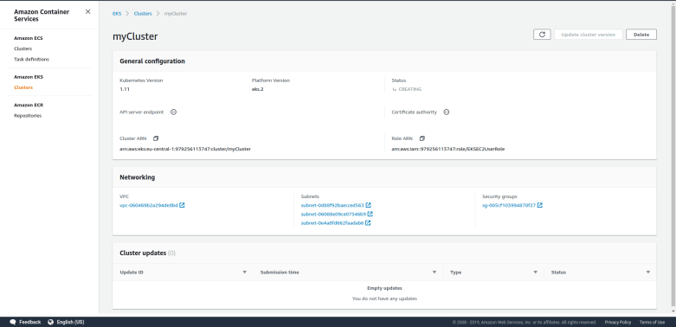
Task: Go to EKS breadcrumb
Action: click(x=117, y=13)
